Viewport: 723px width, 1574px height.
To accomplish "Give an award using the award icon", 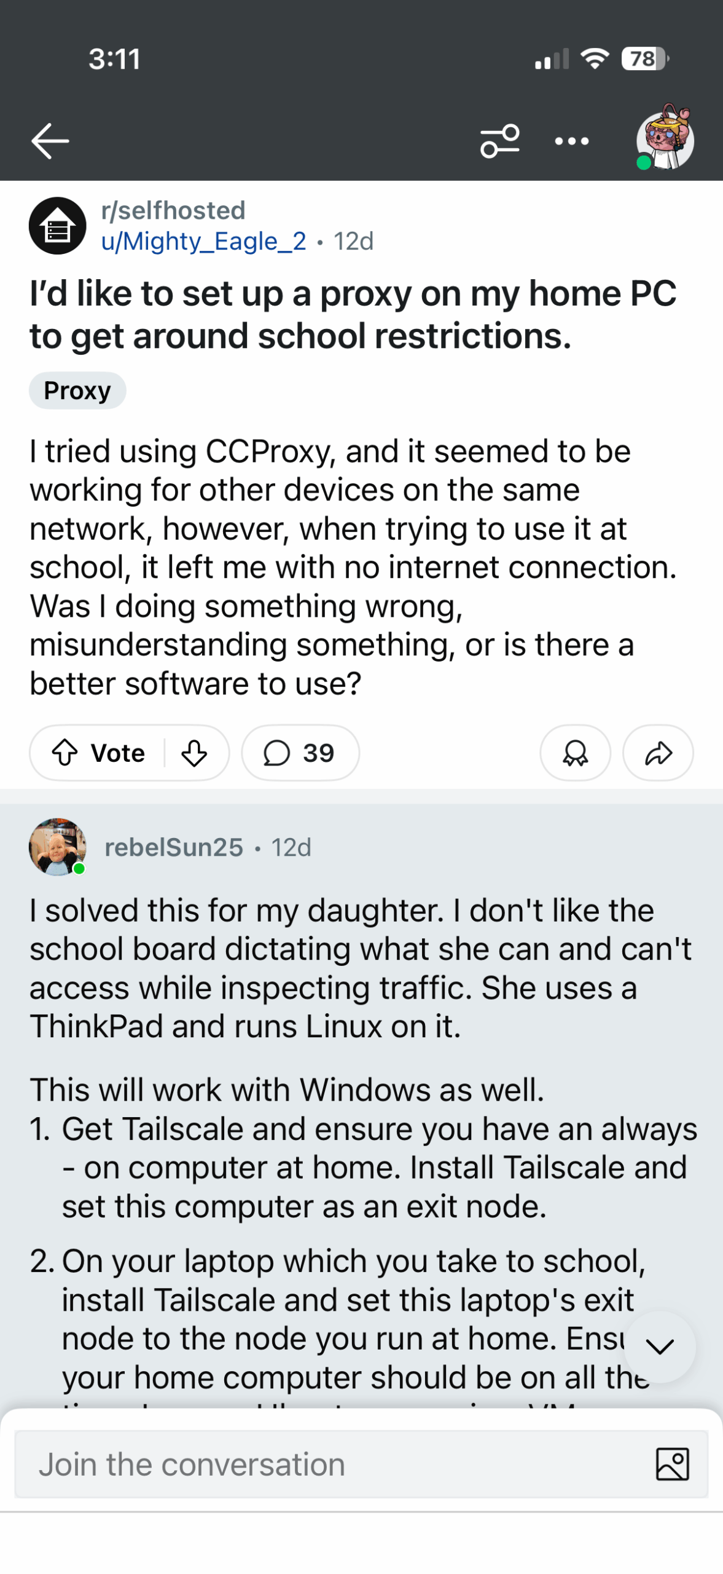I will pos(575,753).
